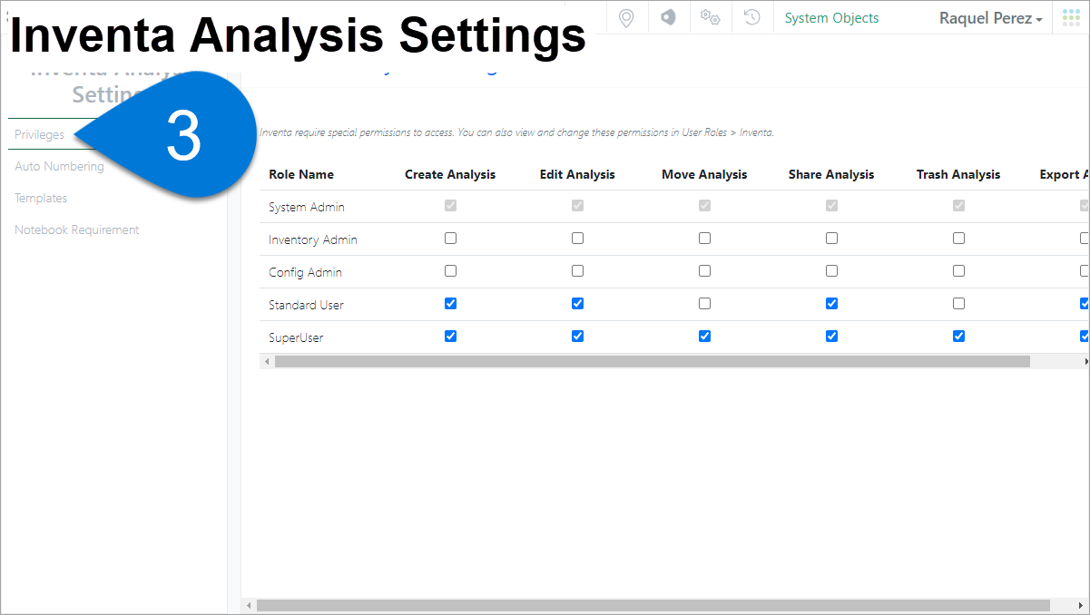Click the Trash Analysis column header

(958, 174)
